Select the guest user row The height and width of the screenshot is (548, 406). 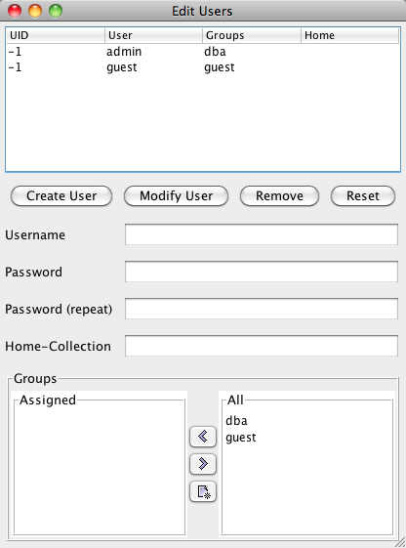pos(203,67)
